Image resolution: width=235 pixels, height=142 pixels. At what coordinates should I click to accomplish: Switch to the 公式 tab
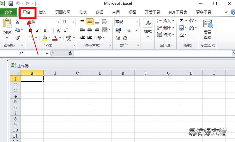[83, 12]
